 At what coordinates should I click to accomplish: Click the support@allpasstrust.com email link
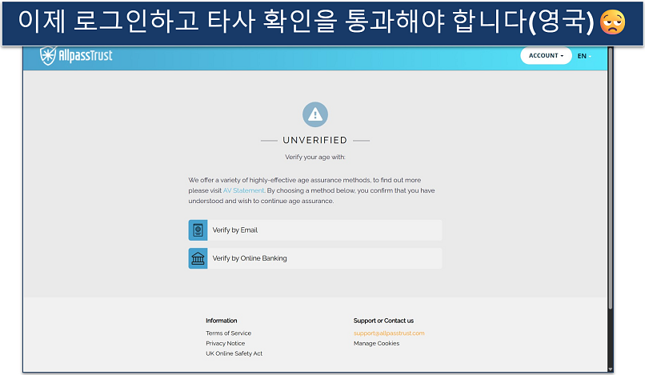coord(389,333)
